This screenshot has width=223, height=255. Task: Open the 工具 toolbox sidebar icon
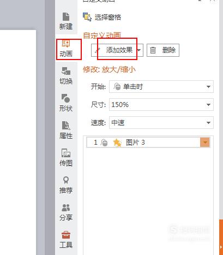(x=66, y=239)
